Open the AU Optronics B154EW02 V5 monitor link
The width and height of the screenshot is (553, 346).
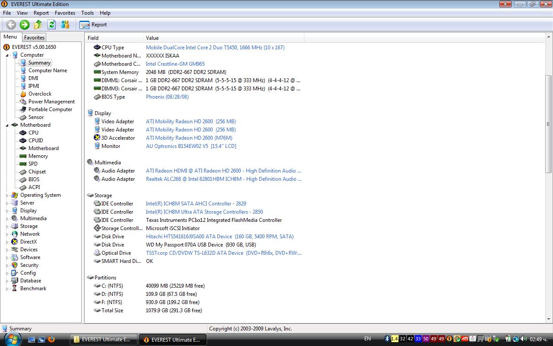pyautogui.click(x=191, y=146)
